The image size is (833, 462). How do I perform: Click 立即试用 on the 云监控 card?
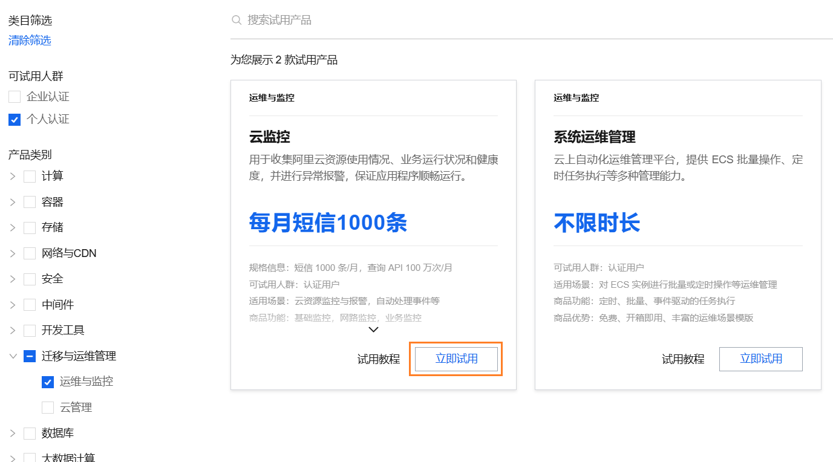point(456,359)
